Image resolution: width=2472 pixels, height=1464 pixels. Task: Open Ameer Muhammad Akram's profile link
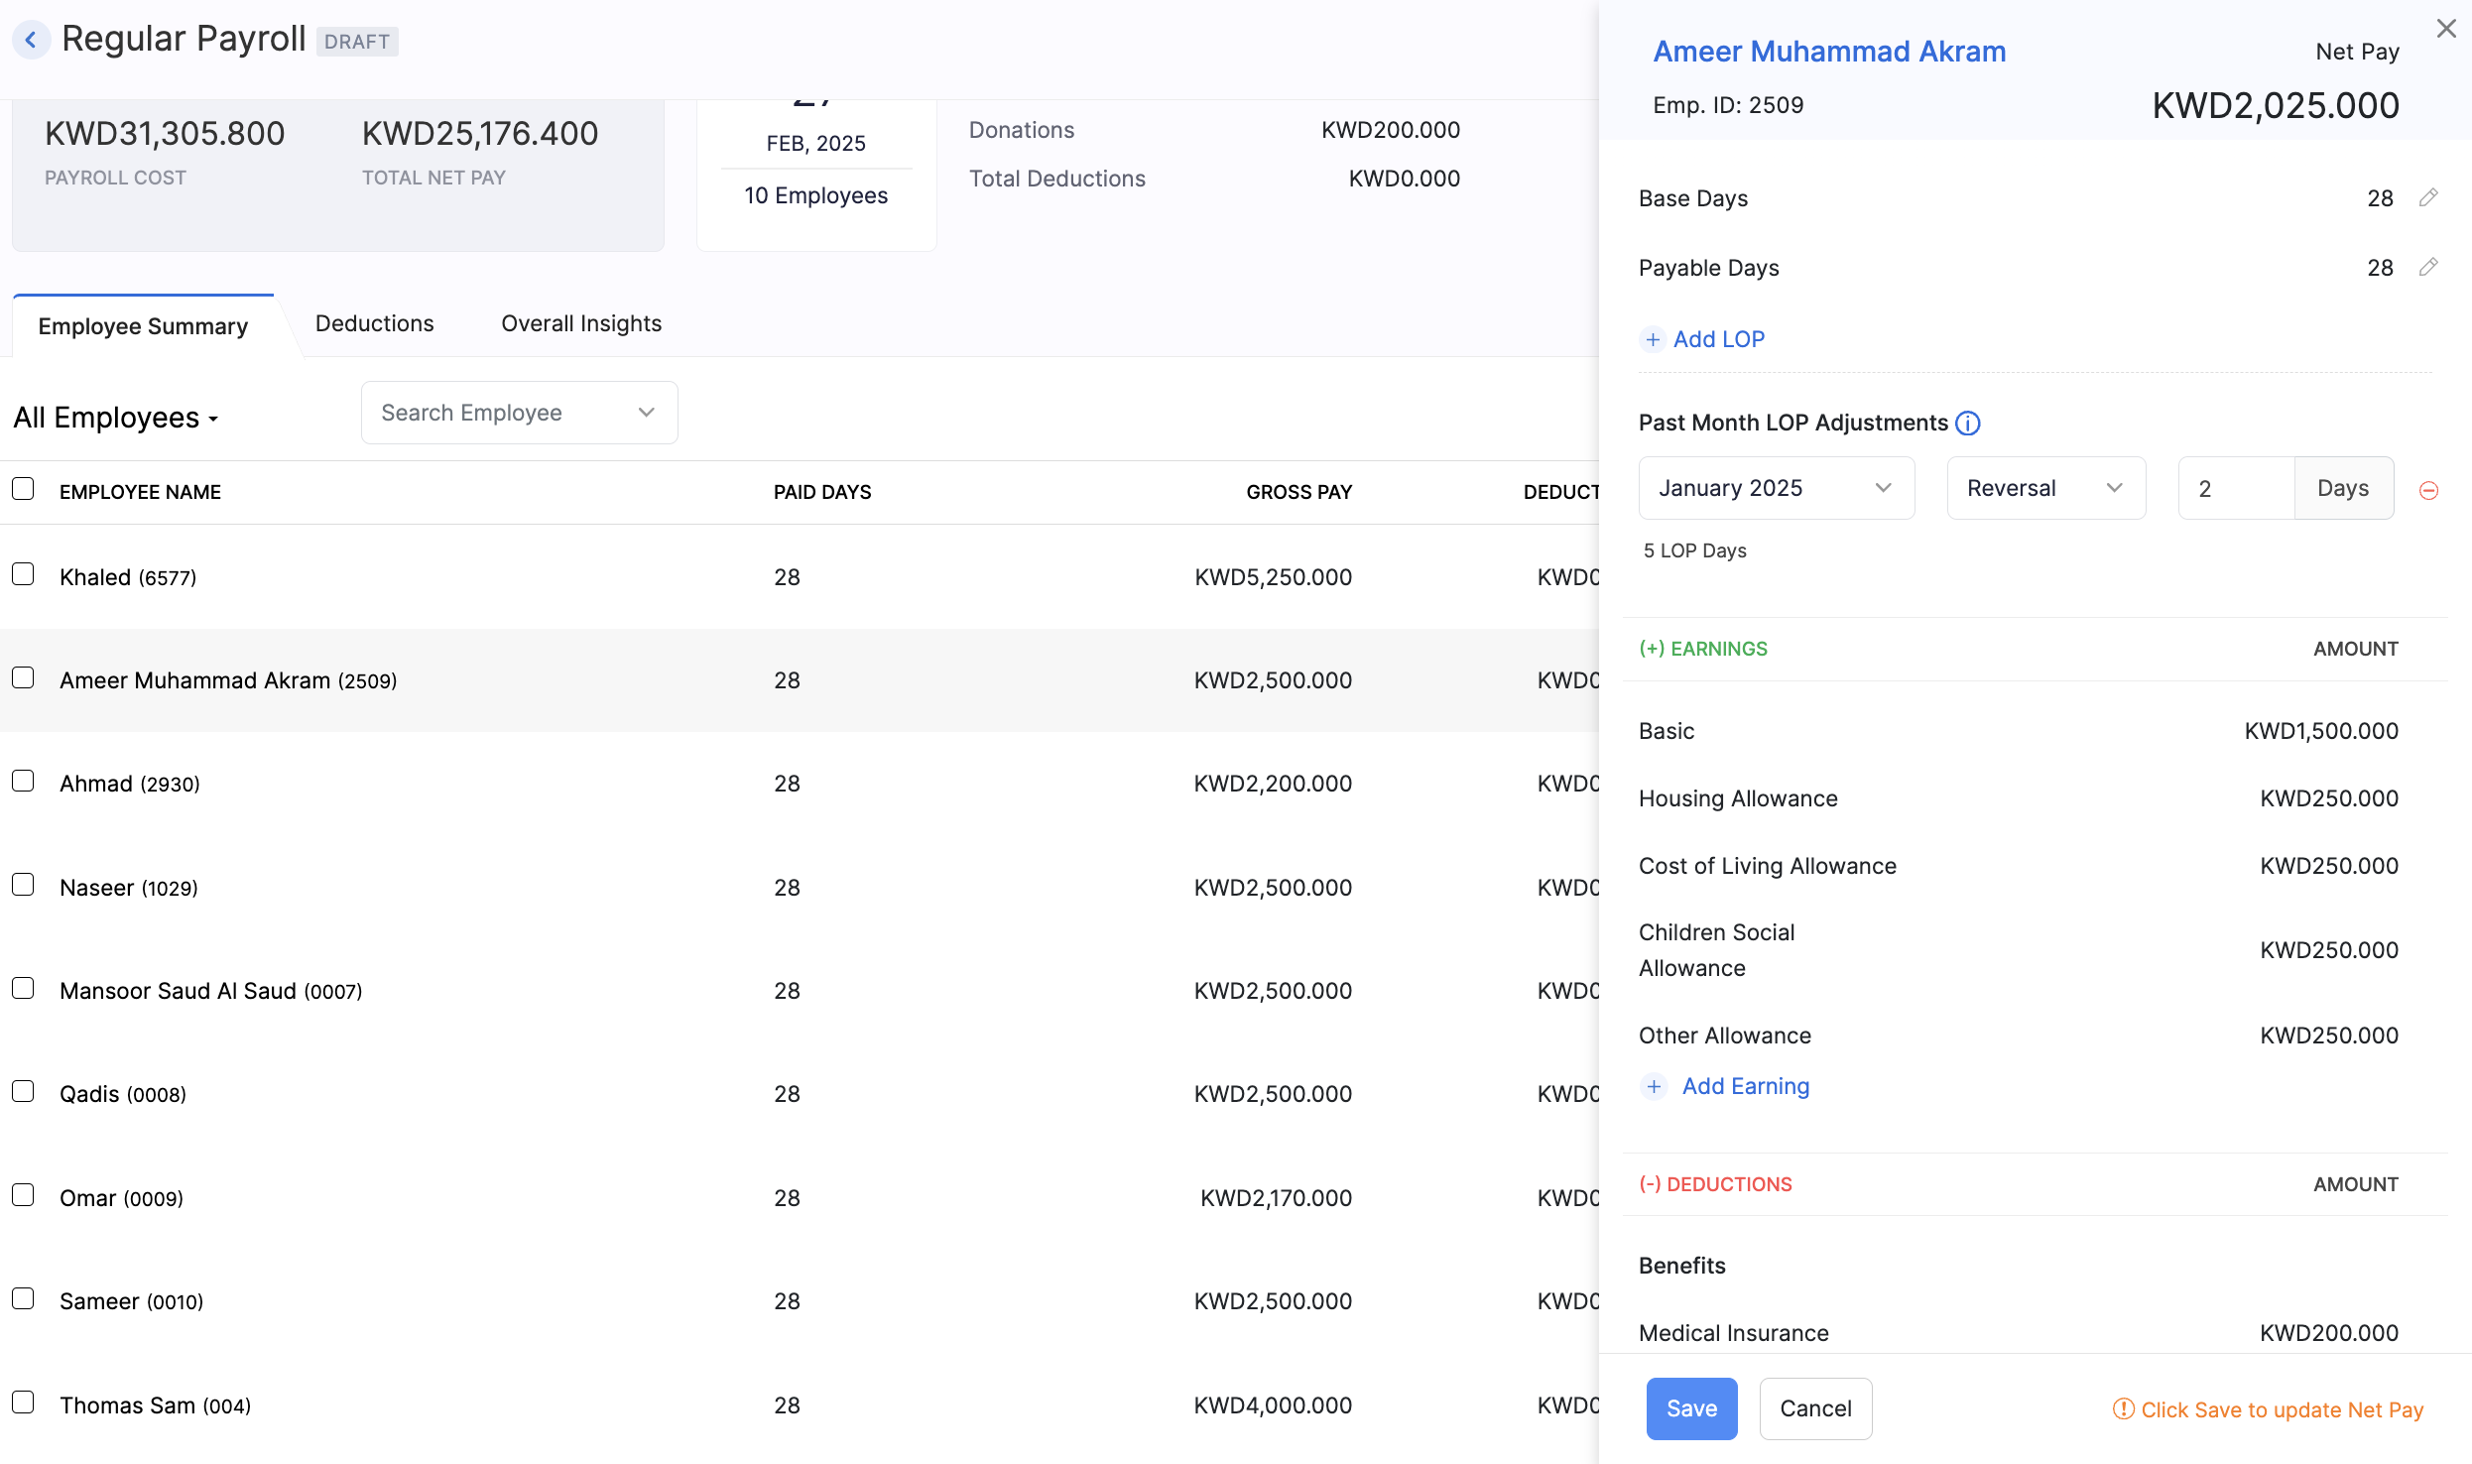click(x=1828, y=51)
